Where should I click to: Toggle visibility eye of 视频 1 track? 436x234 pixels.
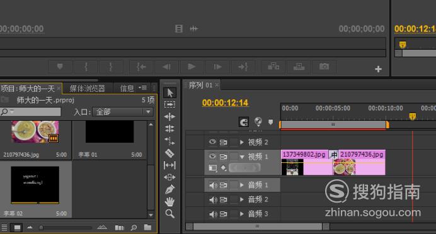coord(212,156)
